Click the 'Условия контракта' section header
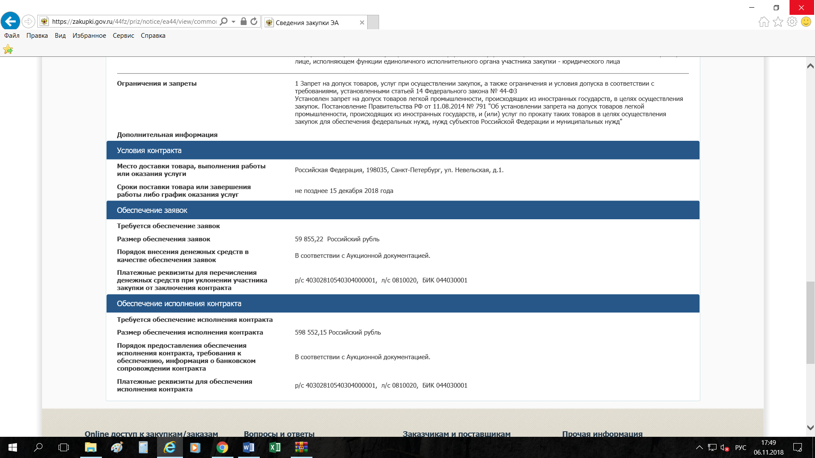Screen dimensions: 815x458 click(x=403, y=150)
